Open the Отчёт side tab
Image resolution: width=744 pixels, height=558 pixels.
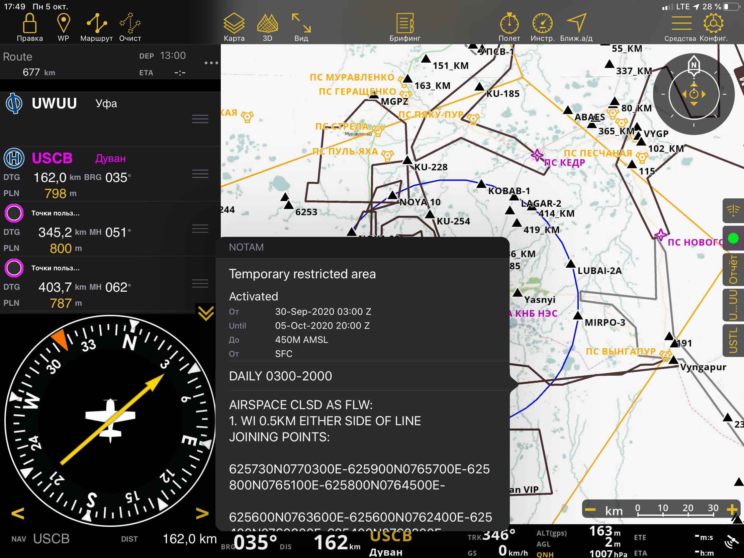(733, 270)
